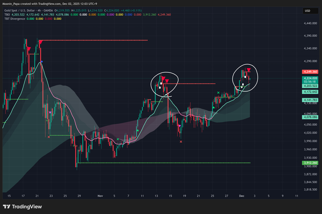Click the red X marker near Oct 23 low
The image size is (322, 214).
49,137
